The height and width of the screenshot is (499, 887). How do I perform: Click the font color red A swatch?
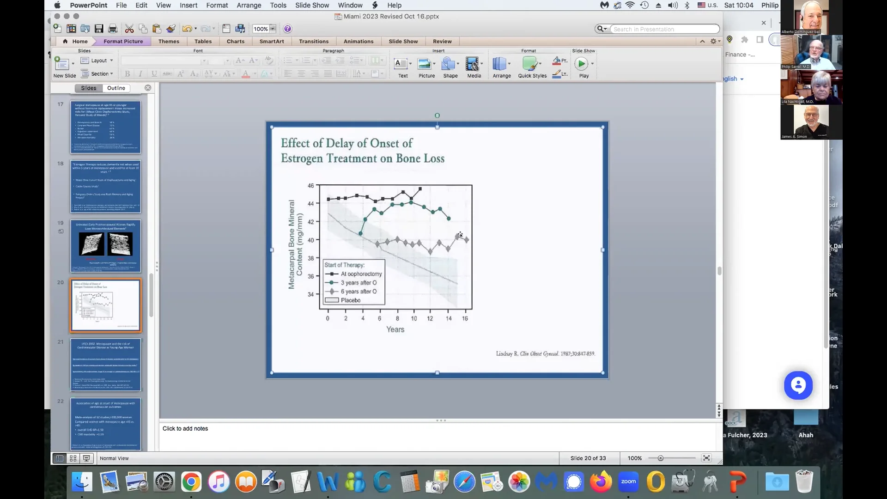click(246, 74)
